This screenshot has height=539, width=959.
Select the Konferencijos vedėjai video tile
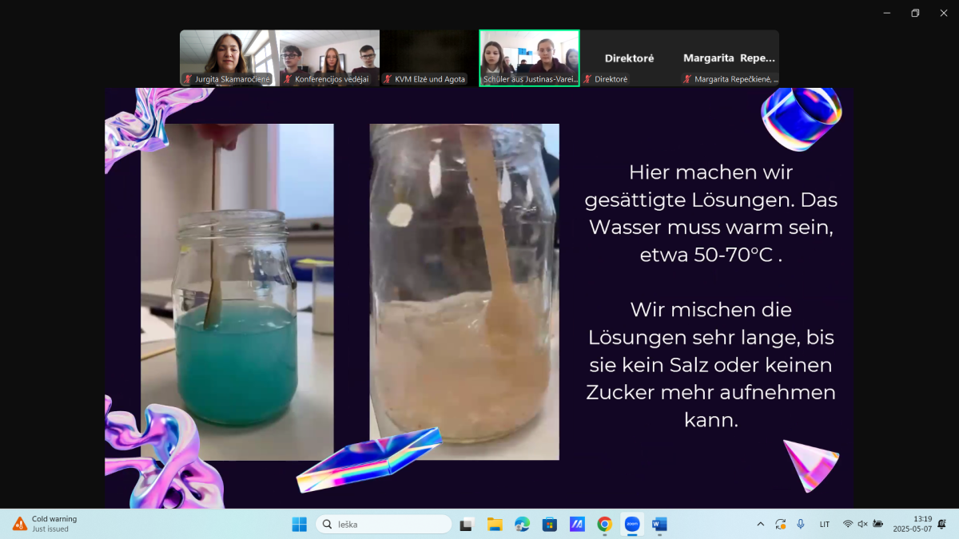point(329,58)
